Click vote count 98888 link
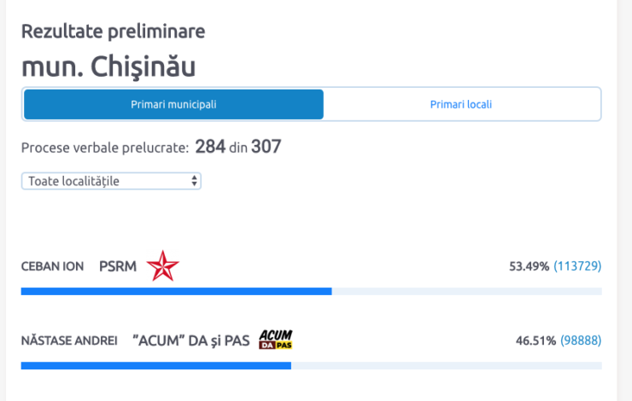Viewport: 632px width, 401px height. tap(581, 340)
